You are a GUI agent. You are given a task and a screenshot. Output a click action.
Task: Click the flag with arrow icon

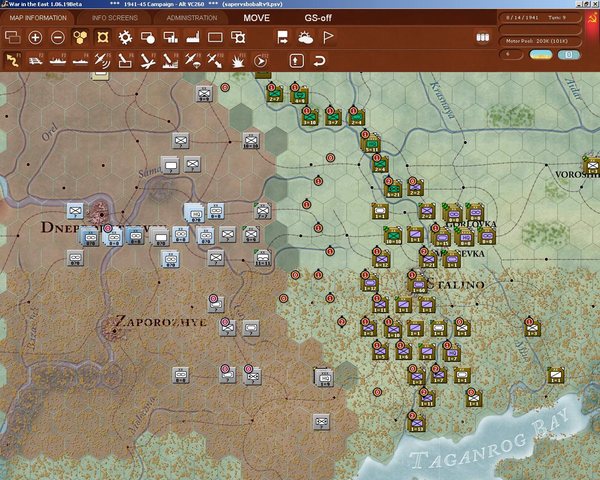(283, 37)
